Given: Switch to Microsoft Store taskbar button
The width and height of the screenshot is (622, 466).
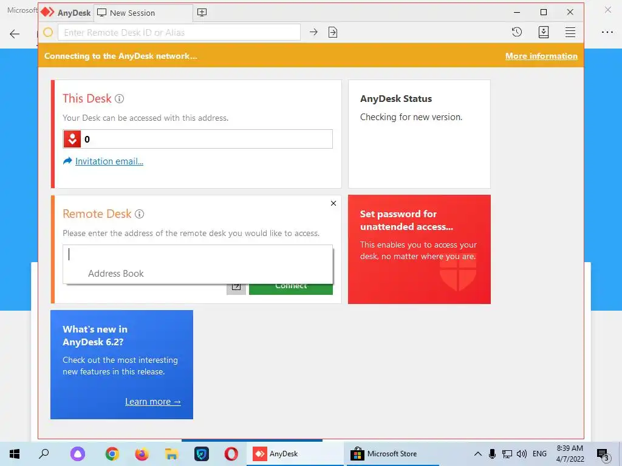Looking at the screenshot, I should click(x=392, y=454).
